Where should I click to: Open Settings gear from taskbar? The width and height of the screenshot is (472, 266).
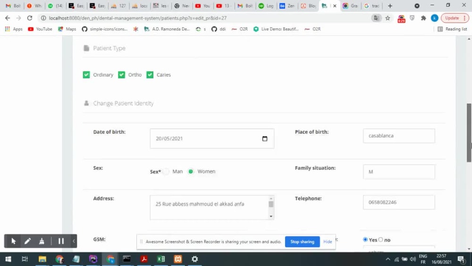tap(195, 259)
